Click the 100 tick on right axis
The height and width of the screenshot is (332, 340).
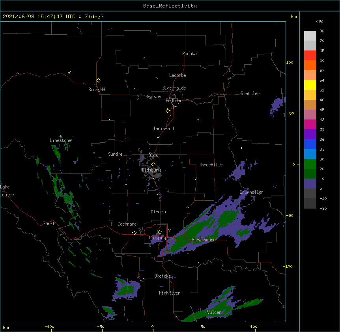point(290,62)
